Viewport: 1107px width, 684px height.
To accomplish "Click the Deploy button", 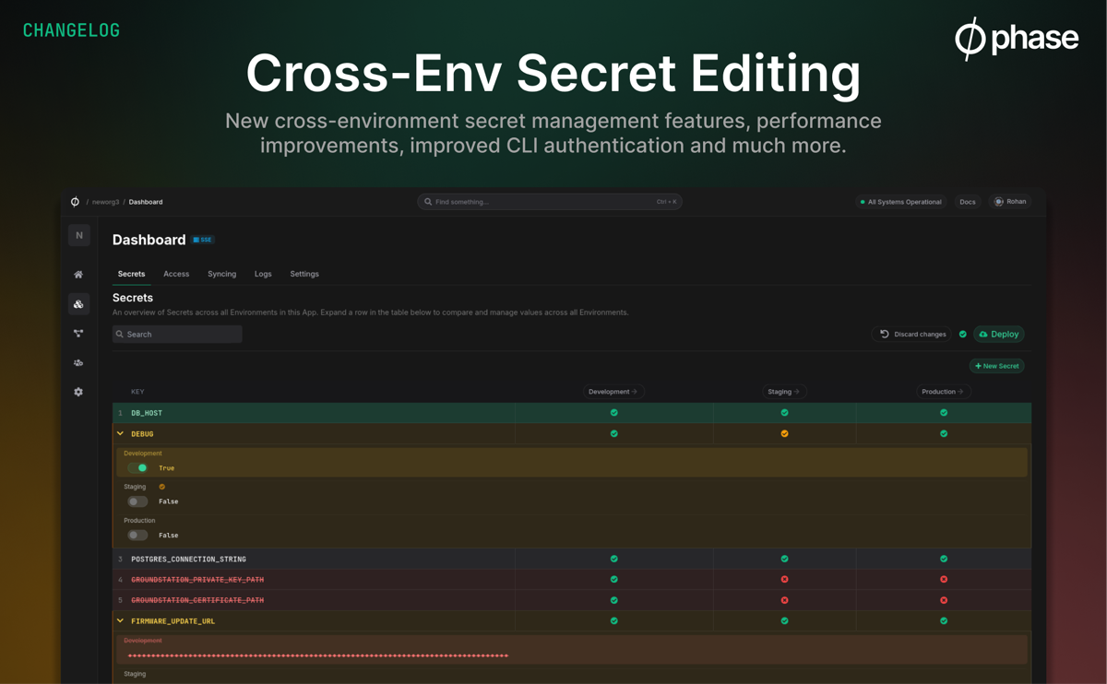I will click(998, 334).
